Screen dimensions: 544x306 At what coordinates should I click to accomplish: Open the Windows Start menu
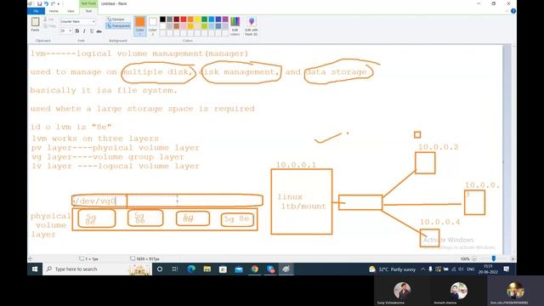[x=35, y=269]
